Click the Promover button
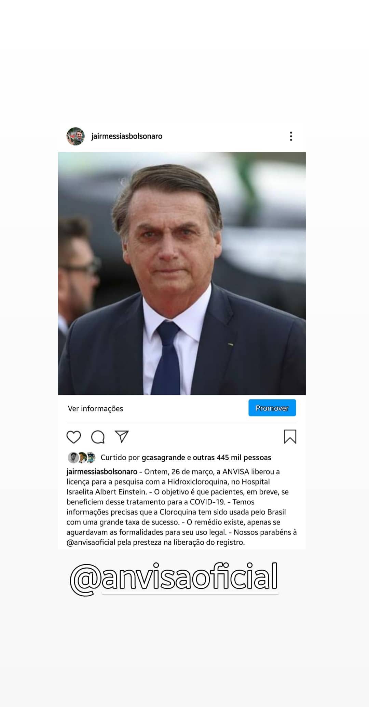The image size is (369, 707). (272, 408)
